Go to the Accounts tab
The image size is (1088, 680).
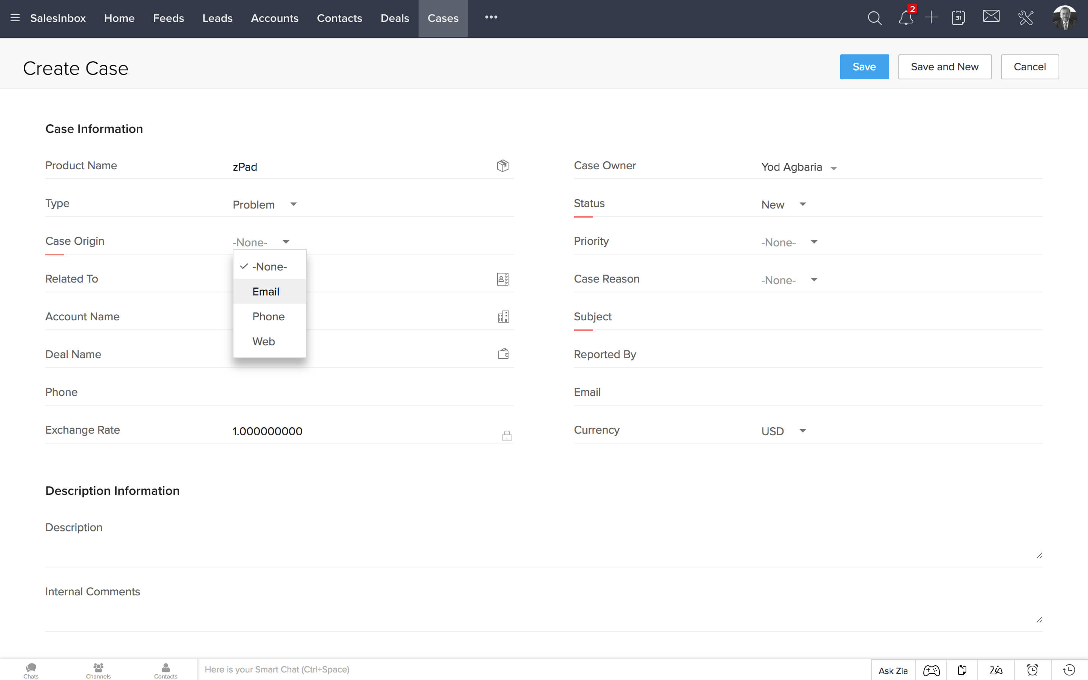pyautogui.click(x=274, y=18)
